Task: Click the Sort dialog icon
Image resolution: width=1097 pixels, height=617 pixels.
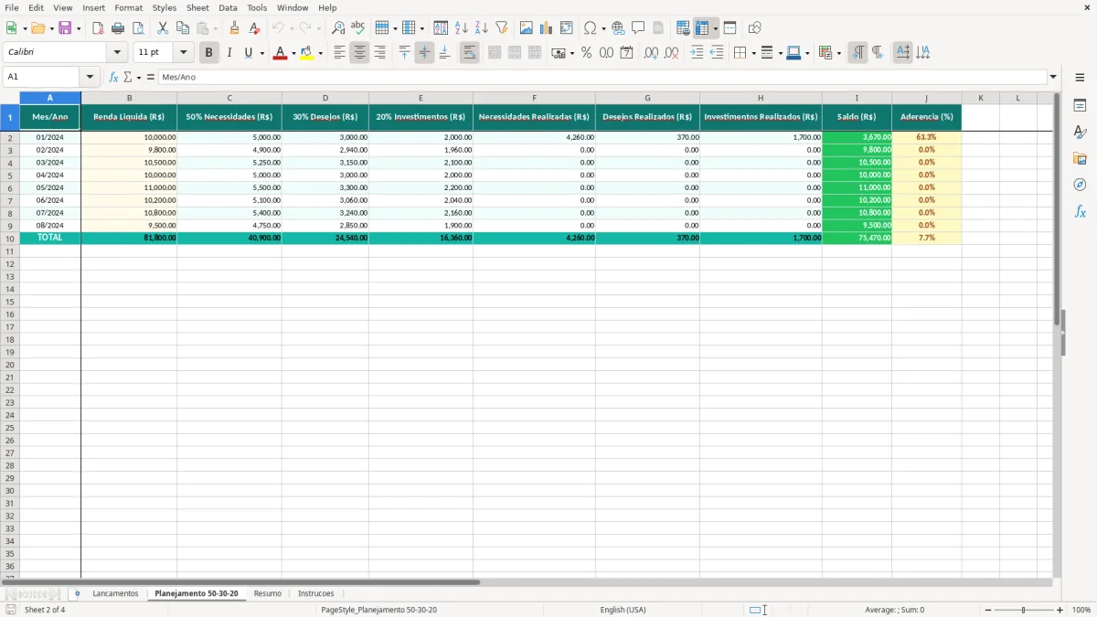Action: click(441, 28)
